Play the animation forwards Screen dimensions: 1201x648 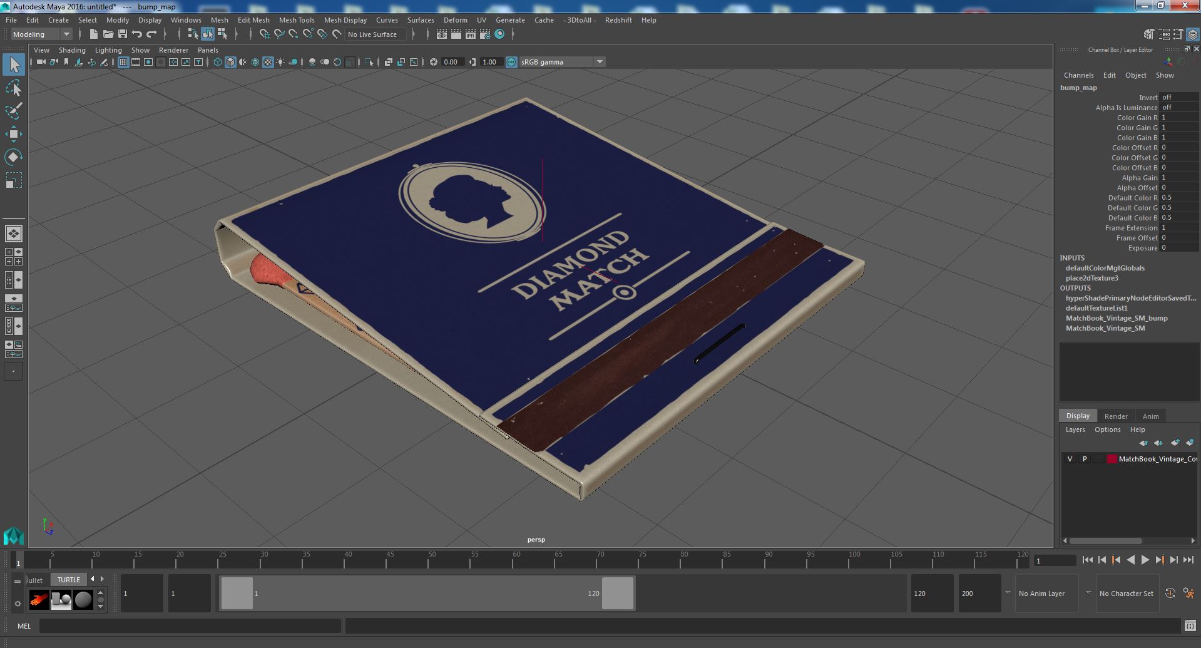(1145, 560)
